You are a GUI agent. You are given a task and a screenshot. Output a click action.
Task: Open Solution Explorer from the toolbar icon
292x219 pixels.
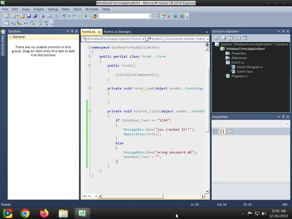[157, 16]
